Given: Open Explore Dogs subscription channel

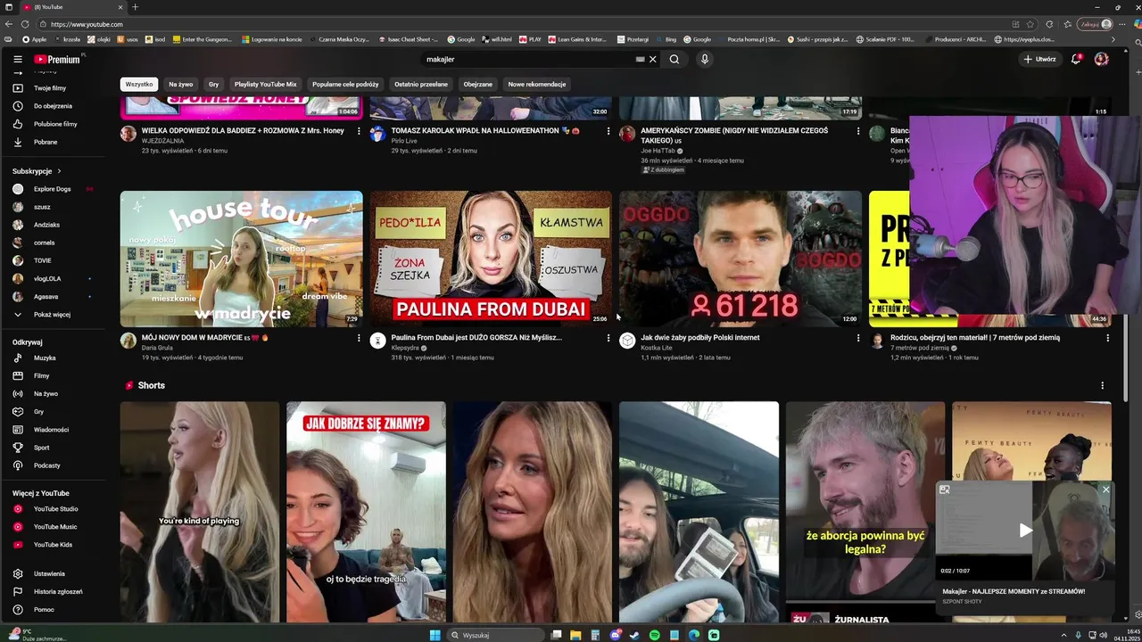Looking at the screenshot, I should [52, 189].
